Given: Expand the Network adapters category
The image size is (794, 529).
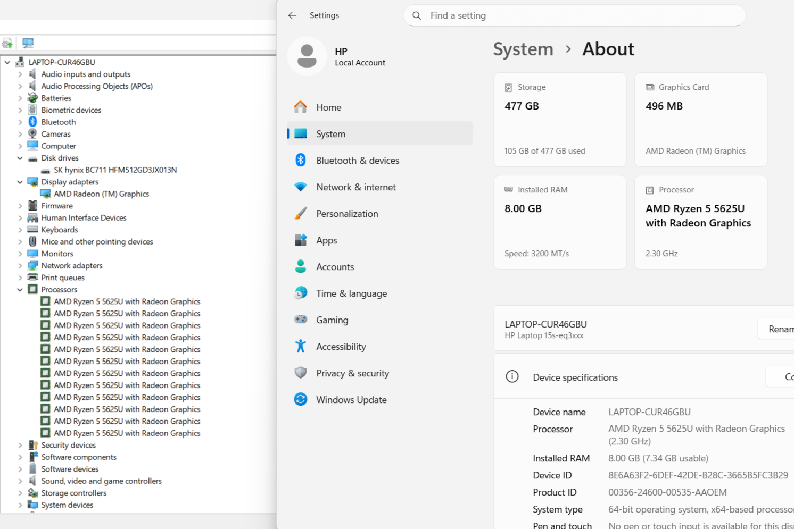Looking at the screenshot, I should [x=20, y=266].
